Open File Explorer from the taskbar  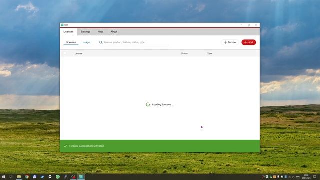[19, 177]
